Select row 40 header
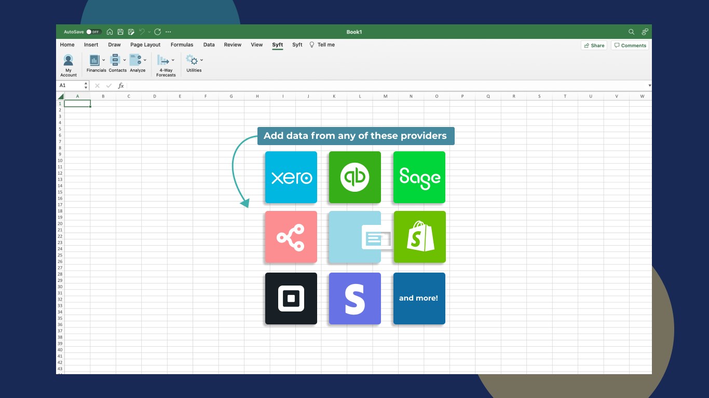Viewport: 709px width, 398px height. [x=60, y=350]
